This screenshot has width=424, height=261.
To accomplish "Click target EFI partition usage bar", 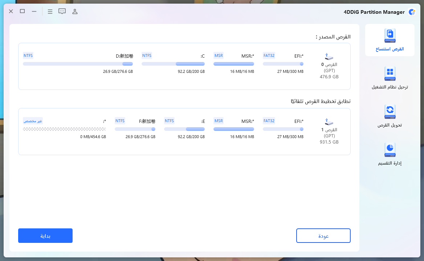I will pyautogui.click(x=283, y=129).
